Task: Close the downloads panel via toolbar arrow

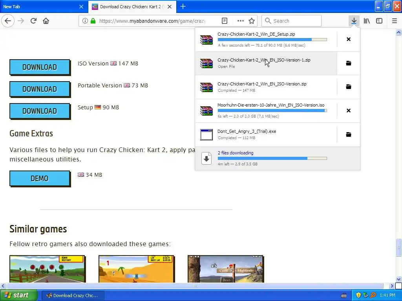Action: click(354, 21)
